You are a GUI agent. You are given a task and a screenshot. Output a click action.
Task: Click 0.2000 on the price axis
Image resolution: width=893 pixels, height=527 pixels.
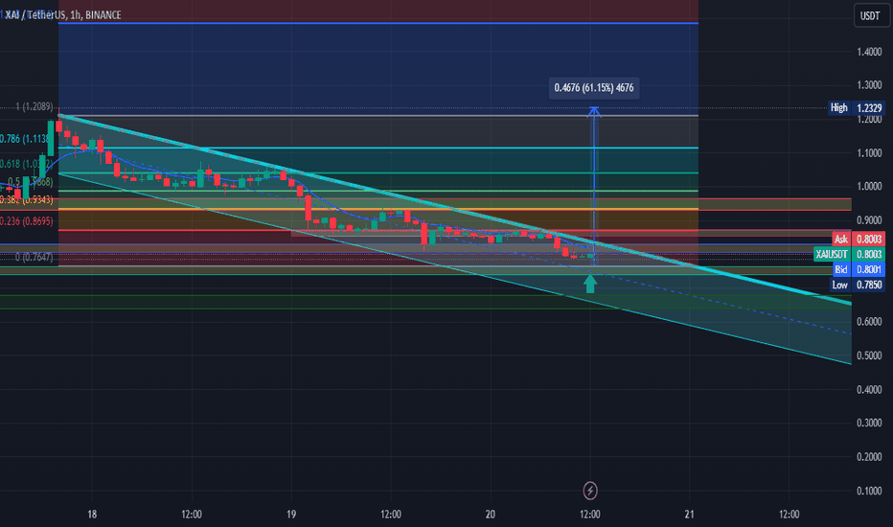pyautogui.click(x=869, y=457)
